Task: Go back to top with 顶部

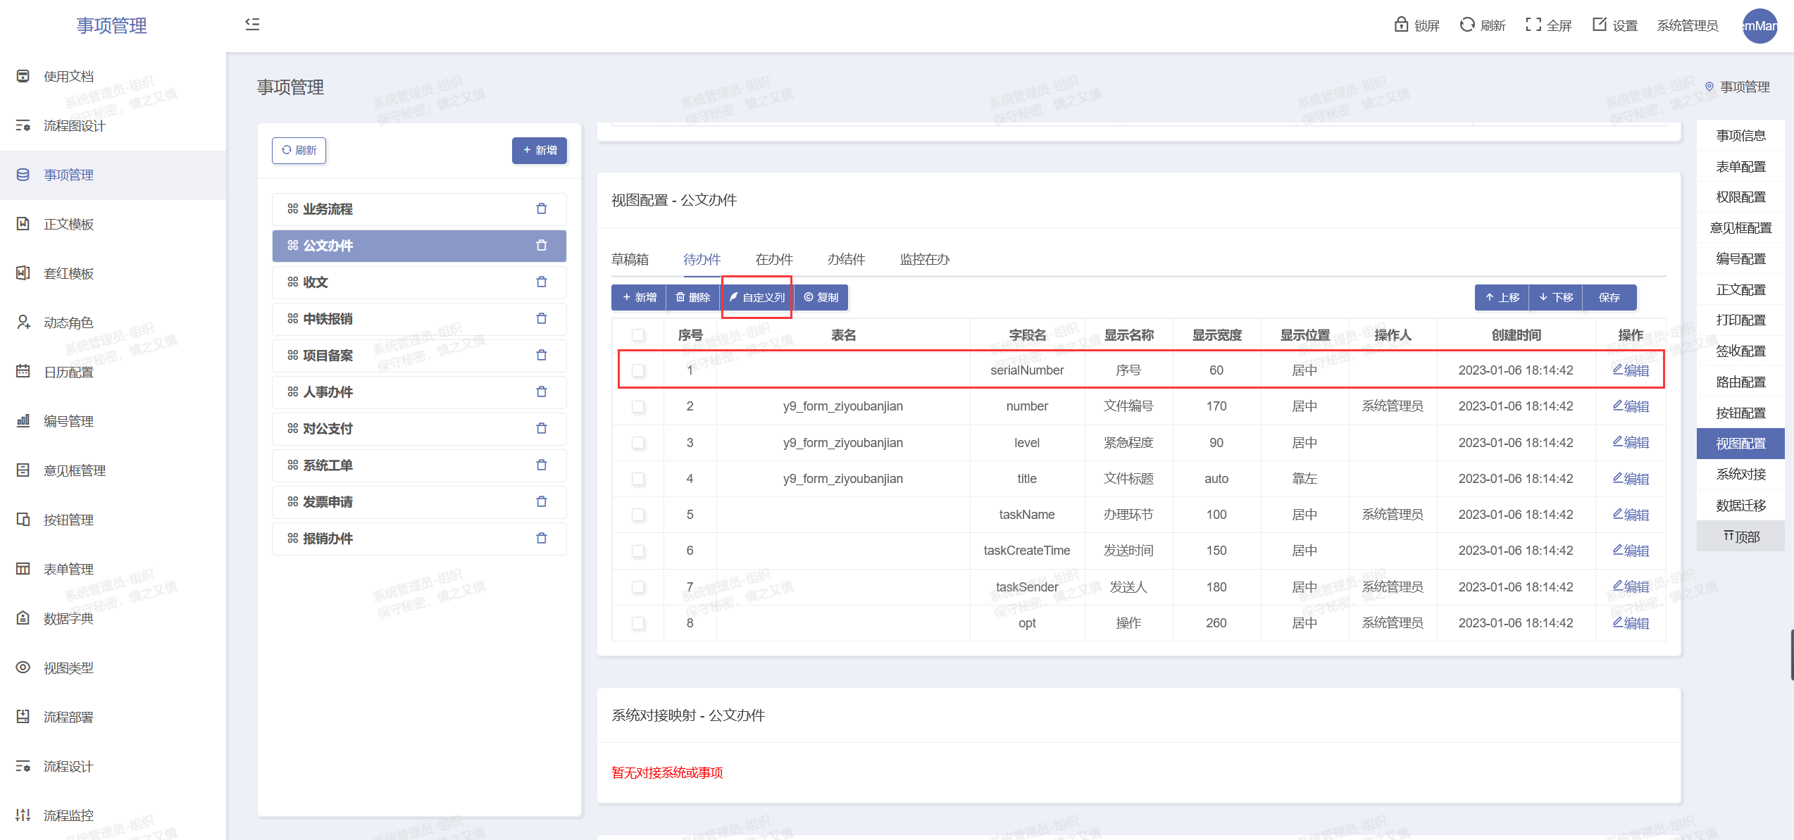Action: [1740, 537]
